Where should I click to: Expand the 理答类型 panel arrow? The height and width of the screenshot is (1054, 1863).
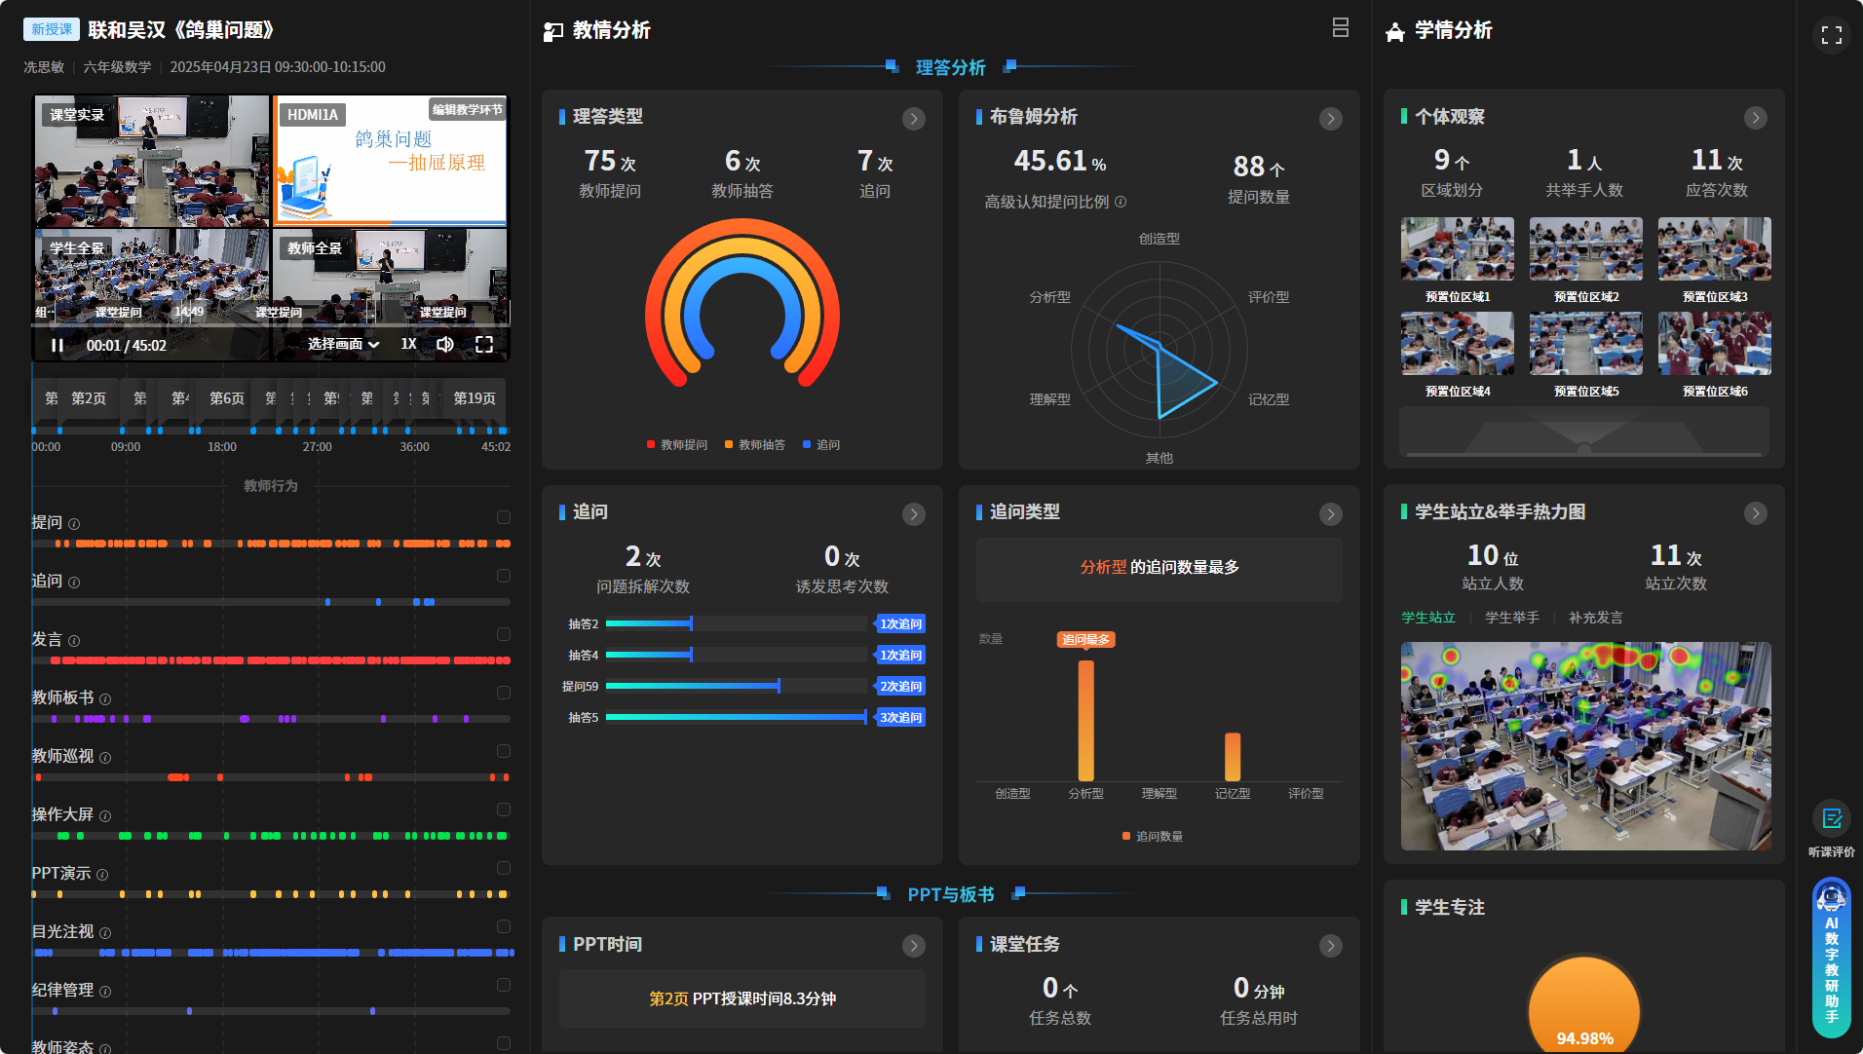coord(913,119)
